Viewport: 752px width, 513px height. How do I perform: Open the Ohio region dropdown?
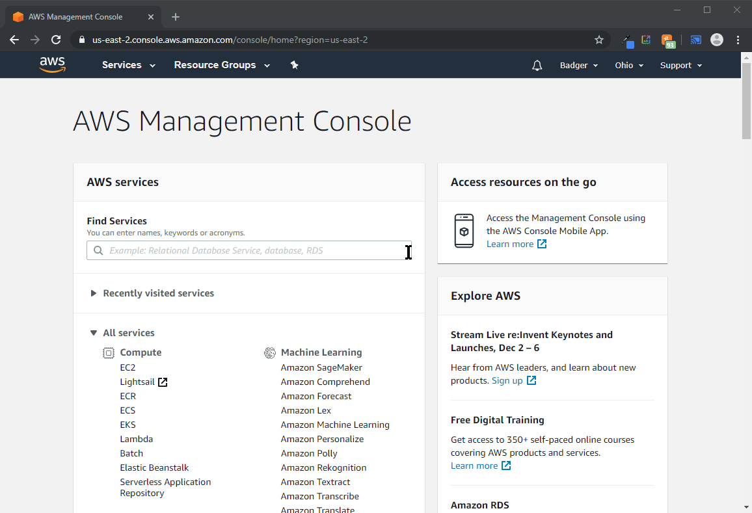tap(629, 65)
